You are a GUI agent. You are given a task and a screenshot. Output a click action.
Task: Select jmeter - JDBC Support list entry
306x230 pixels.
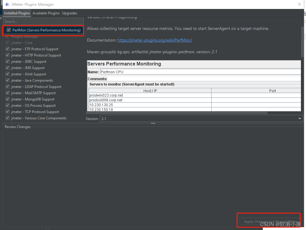pyautogui.click(x=29, y=62)
